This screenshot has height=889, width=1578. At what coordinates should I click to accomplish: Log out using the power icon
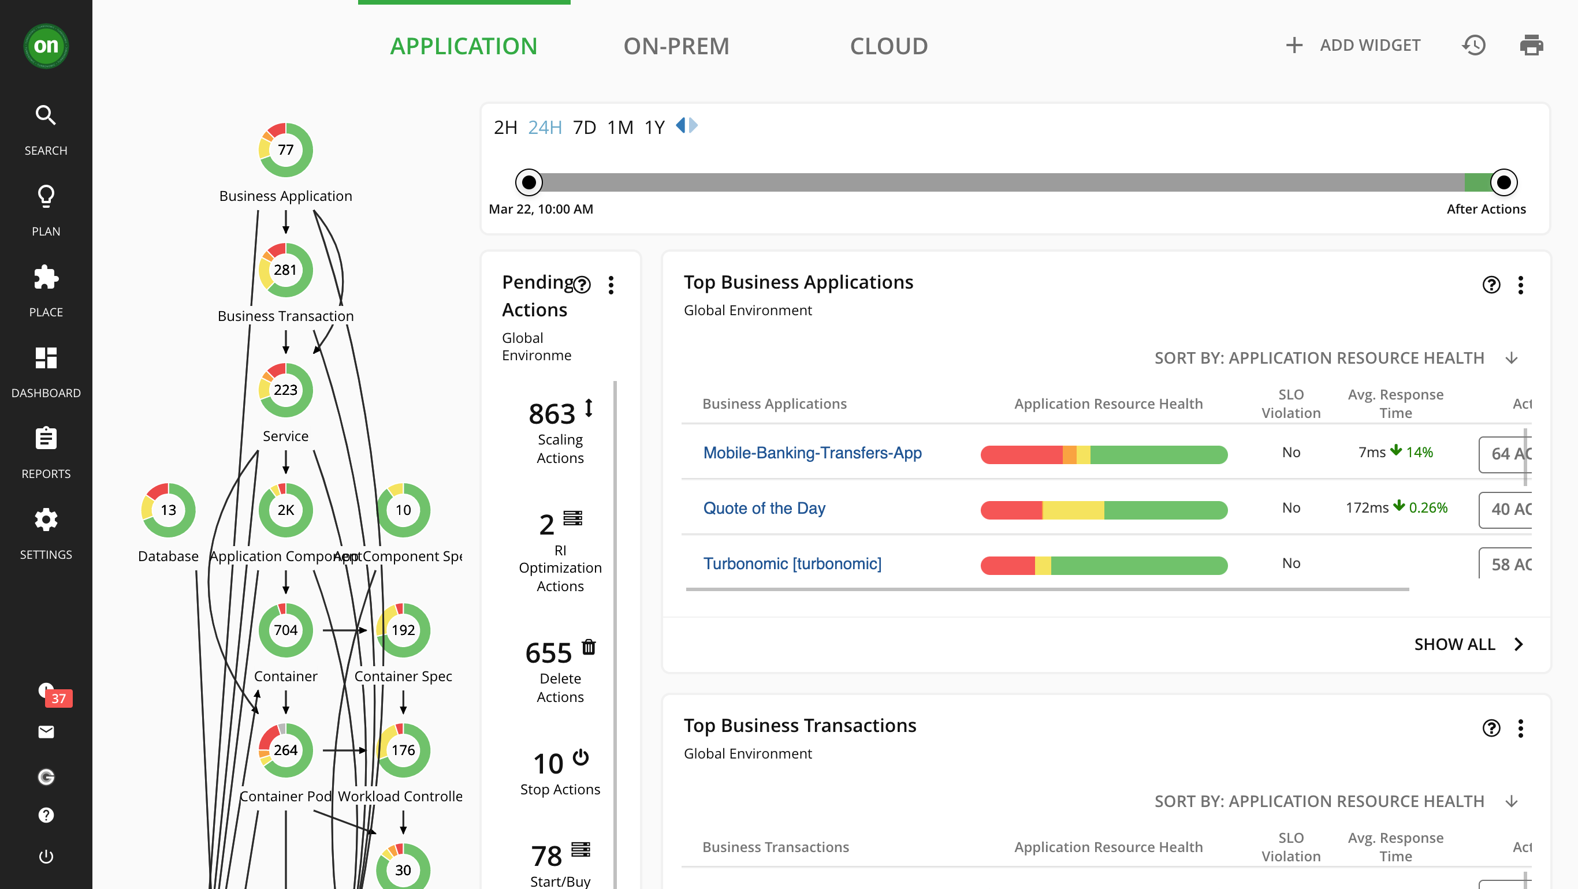click(x=45, y=857)
